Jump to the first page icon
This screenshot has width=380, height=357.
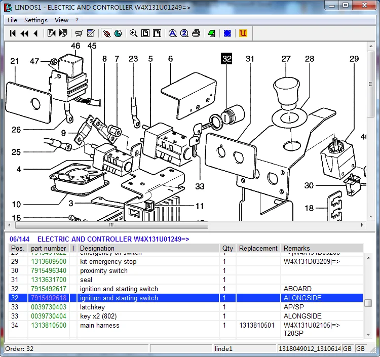(13, 33)
